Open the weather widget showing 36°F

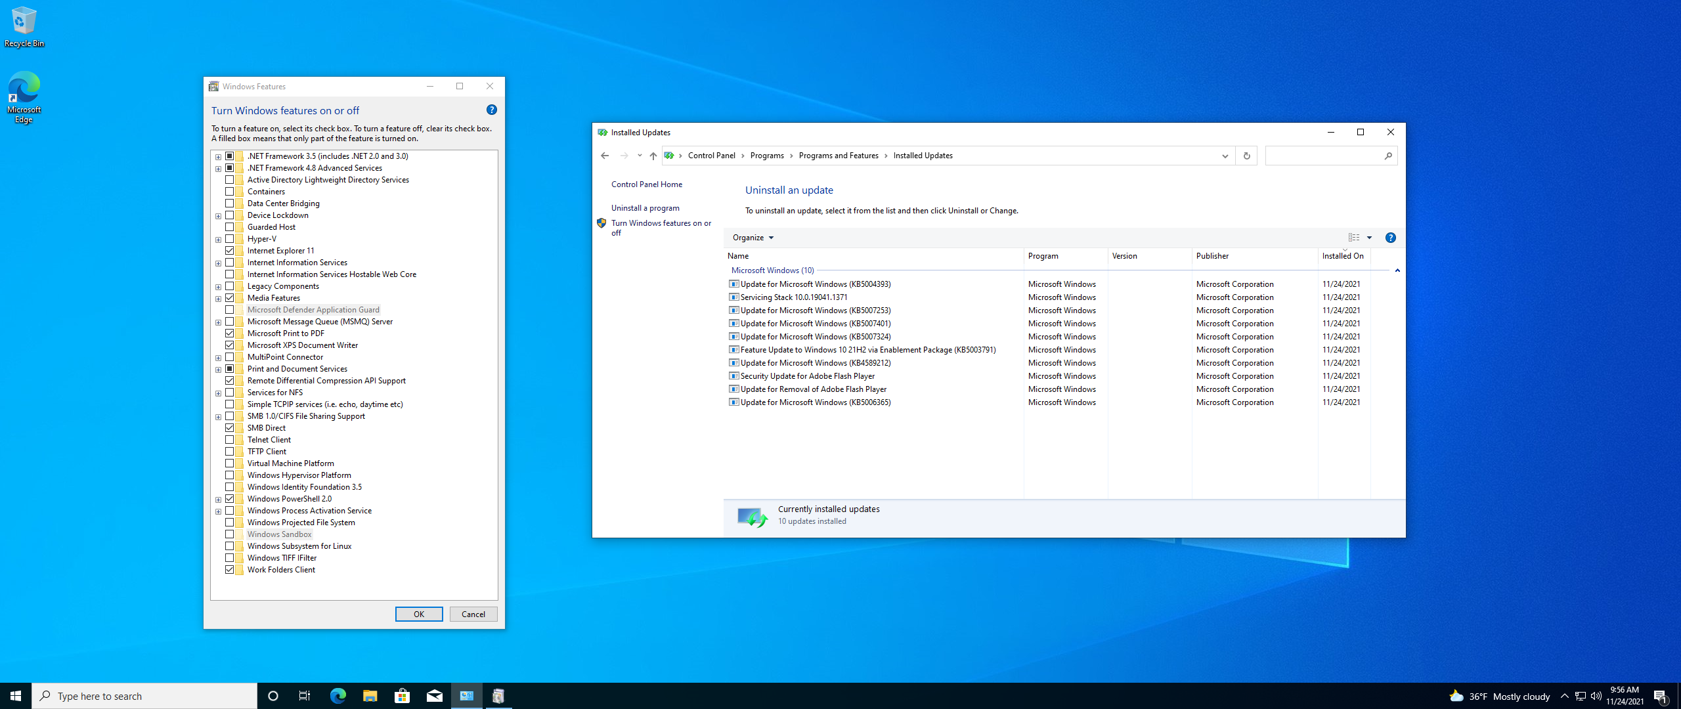click(1499, 696)
